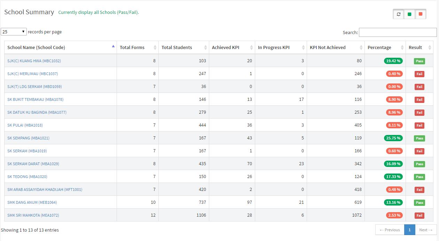Image resolution: width=439 pixels, height=241 pixels.
Task: Click KPI Not Achieved value 619
Action: tap(358, 202)
